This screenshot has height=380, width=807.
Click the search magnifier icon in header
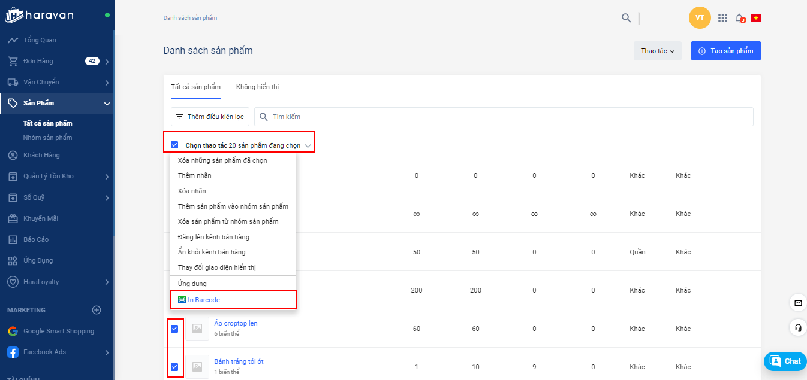pos(626,18)
